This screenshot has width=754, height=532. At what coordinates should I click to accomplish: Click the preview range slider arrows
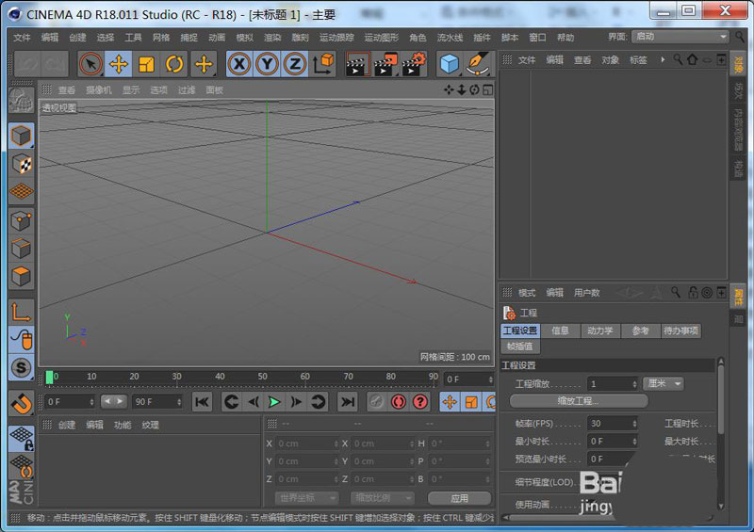[114, 401]
